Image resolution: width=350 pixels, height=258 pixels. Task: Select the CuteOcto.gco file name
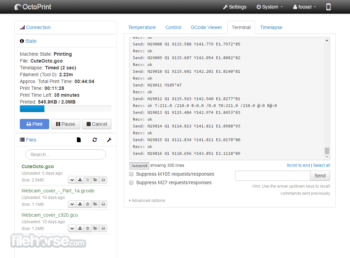(x=38, y=166)
